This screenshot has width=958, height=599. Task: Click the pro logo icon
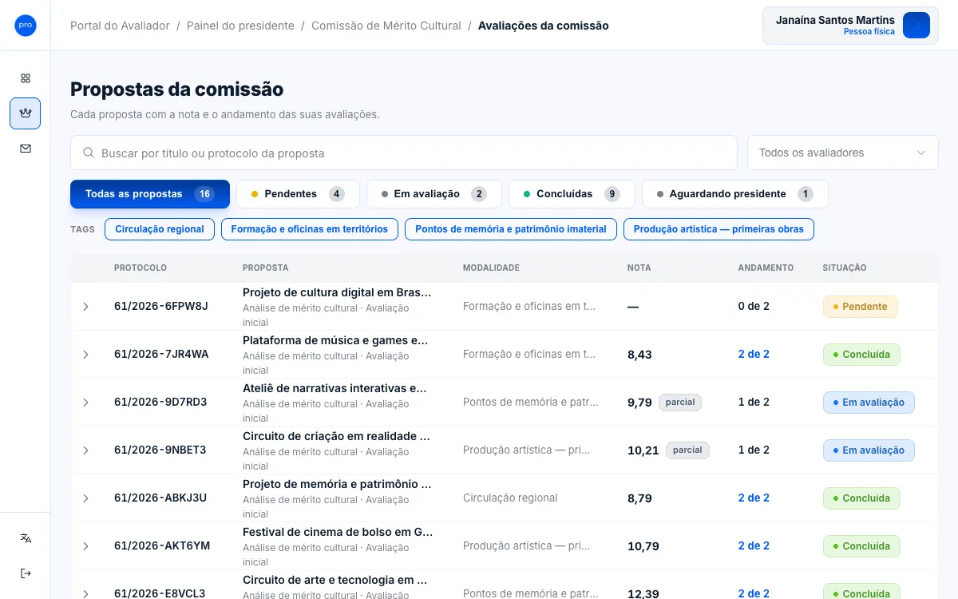coord(26,26)
